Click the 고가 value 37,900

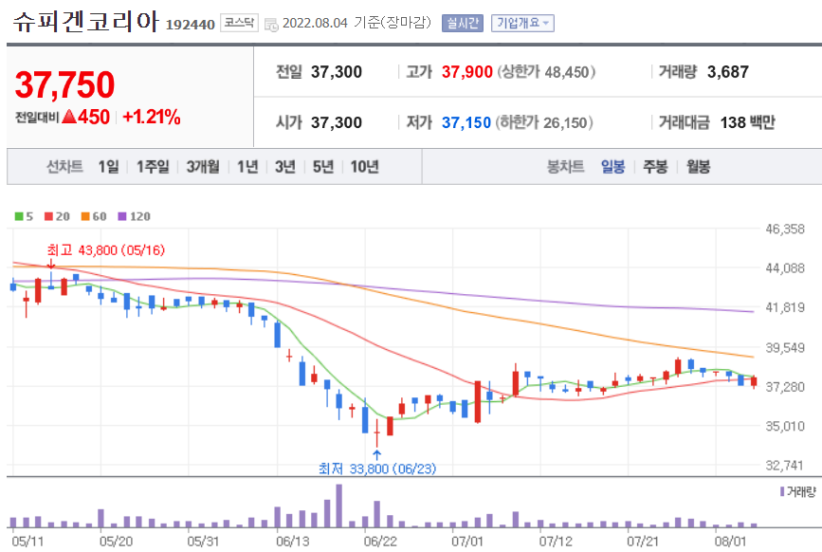tap(467, 72)
